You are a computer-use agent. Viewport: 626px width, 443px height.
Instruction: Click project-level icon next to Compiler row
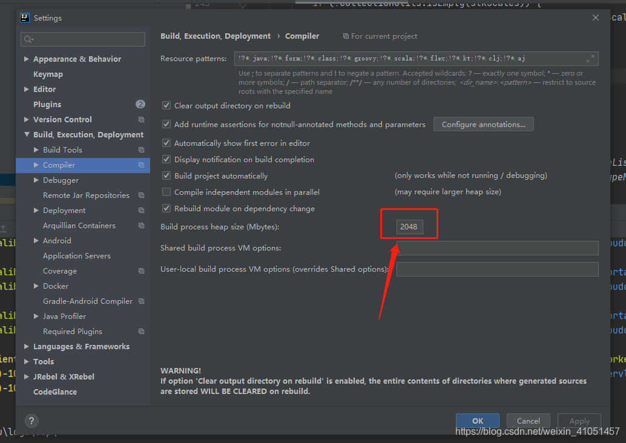(141, 165)
